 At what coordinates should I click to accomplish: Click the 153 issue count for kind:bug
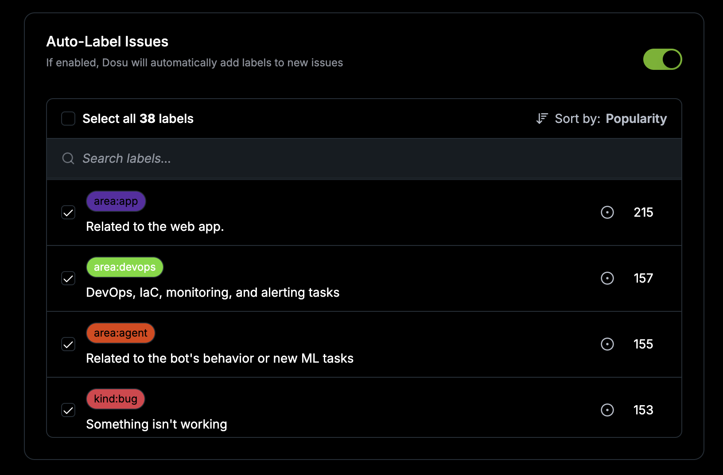click(643, 410)
